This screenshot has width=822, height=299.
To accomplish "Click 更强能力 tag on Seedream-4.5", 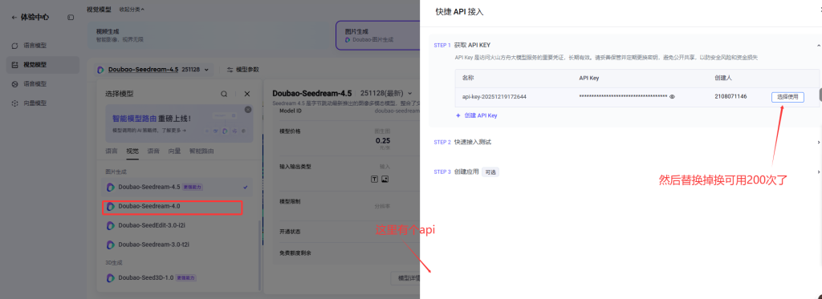I will [193, 187].
